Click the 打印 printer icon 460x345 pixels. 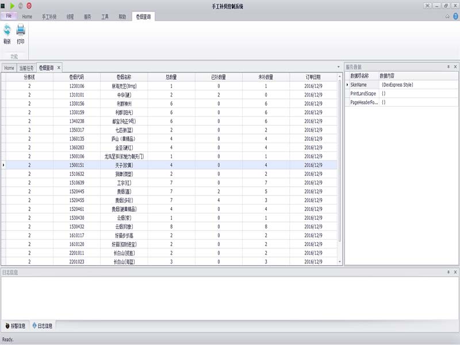pyautogui.click(x=21, y=31)
